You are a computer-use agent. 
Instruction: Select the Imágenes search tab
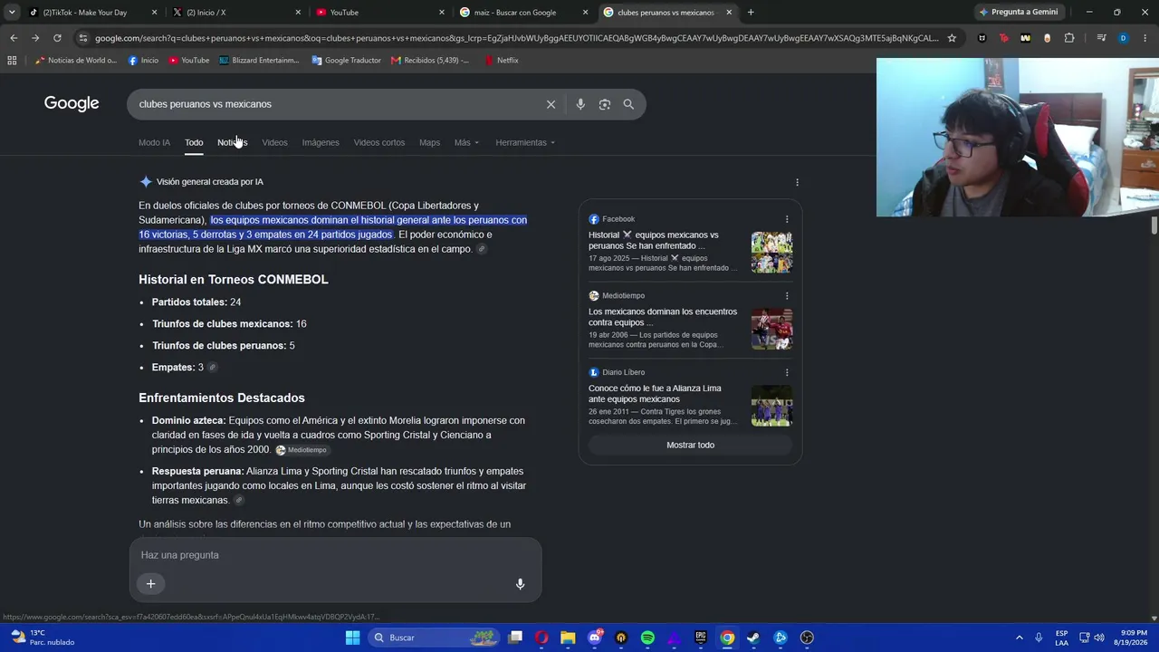pyautogui.click(x=321, y=142)
